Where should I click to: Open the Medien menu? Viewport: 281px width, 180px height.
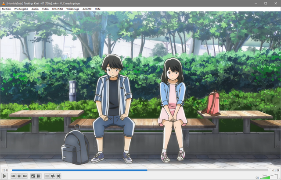(6, 9)
